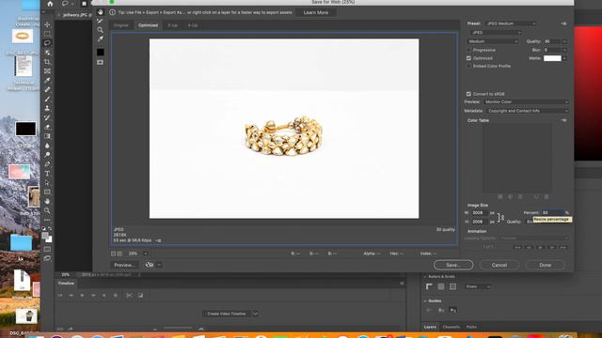602x338 pixels.
Task: Switch to the Channels panel tab
Action: point(451,327)
